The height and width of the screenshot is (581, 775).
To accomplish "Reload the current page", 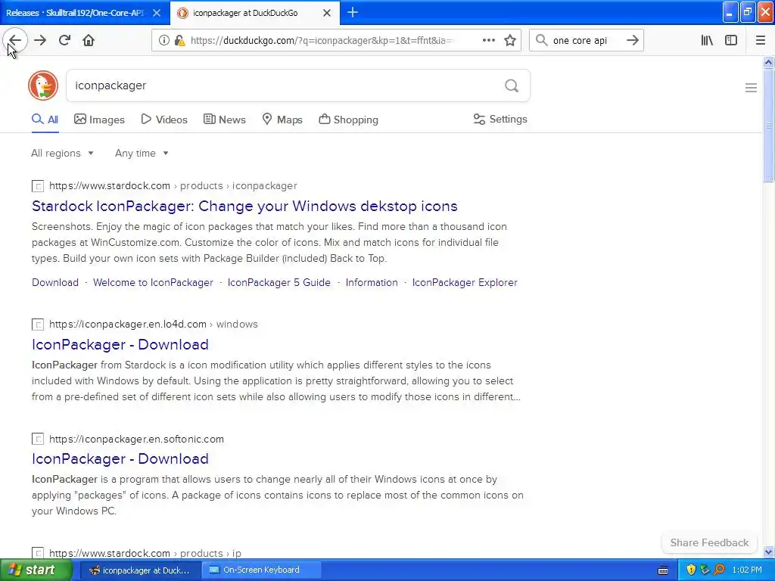I will [x=64, y=41].
